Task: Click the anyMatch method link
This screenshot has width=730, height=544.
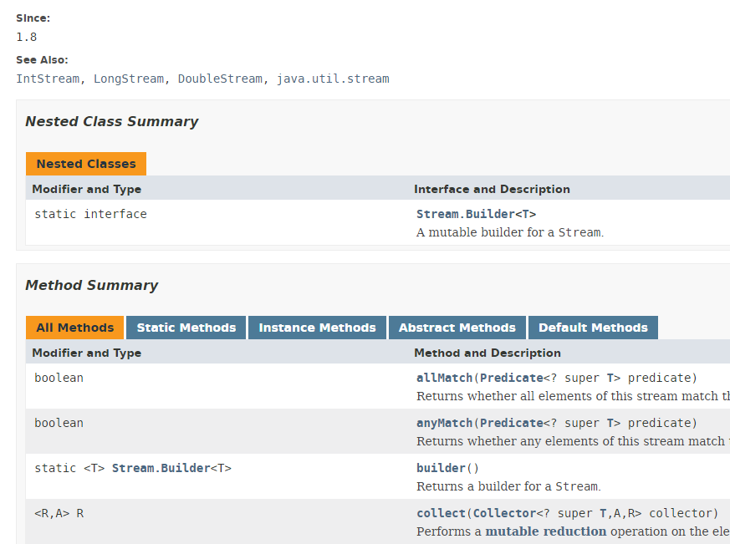Action: click(x=444, y=423)
